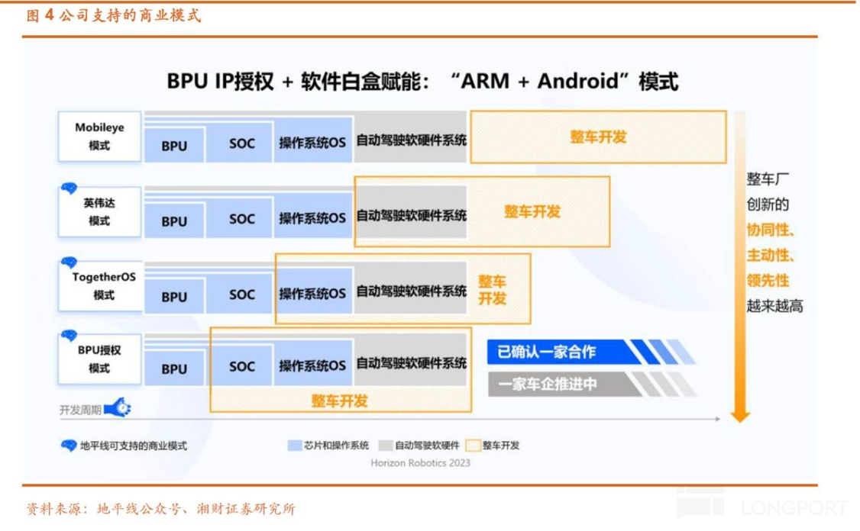
Task: Click 整车开发 box in the Mobileye row
Action: click(597, 137)
